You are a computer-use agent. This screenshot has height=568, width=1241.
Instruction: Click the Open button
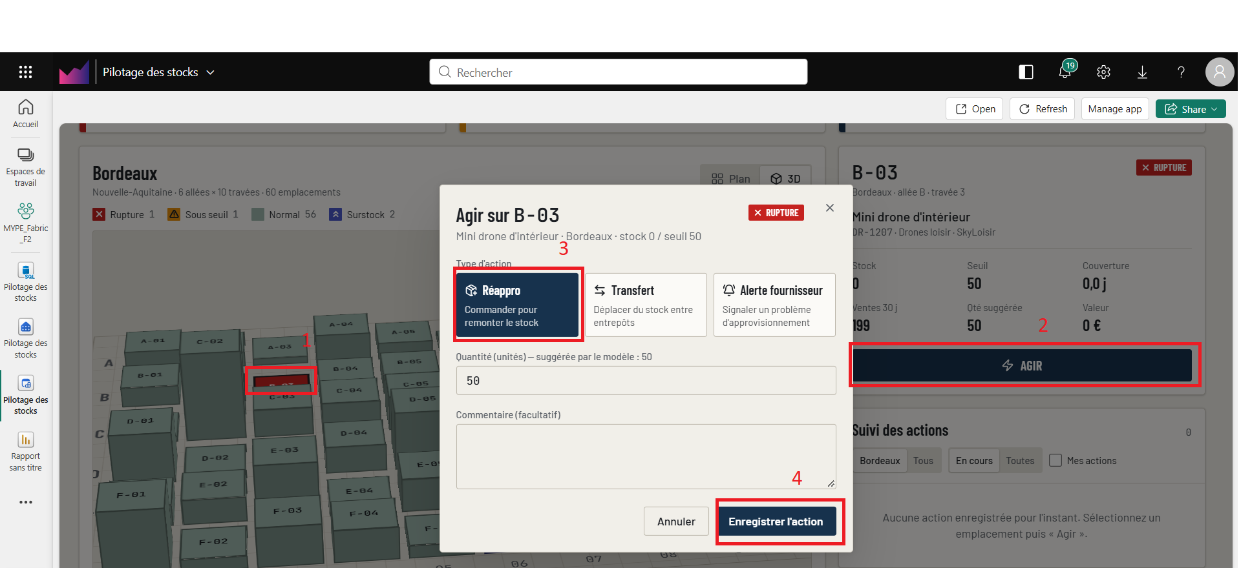pos(975,109)
